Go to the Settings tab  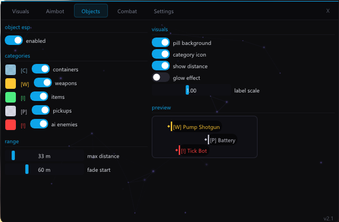pyautogui.click(x=163, y=11)
